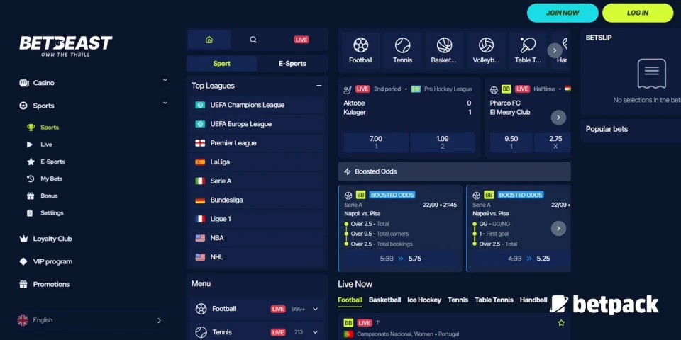Switch to Ice Hockey live tab

coord(424,300)
